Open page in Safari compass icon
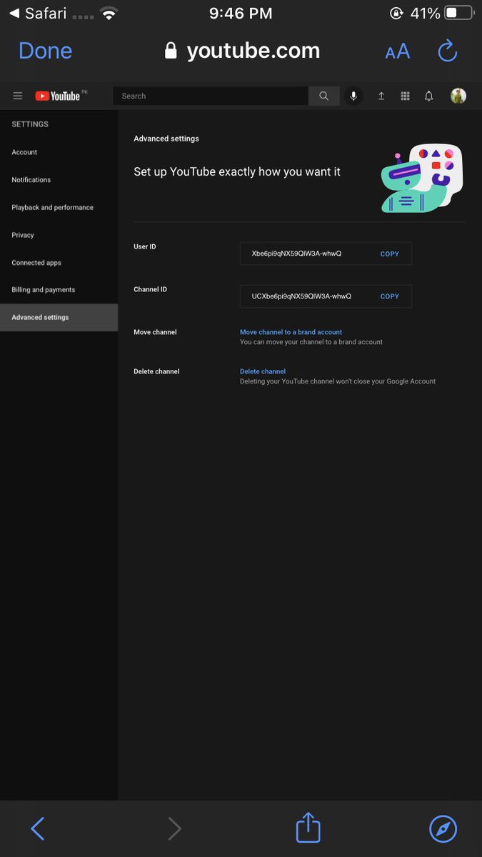This screenshot has width=482, height=857. click(x=443, y=828)
